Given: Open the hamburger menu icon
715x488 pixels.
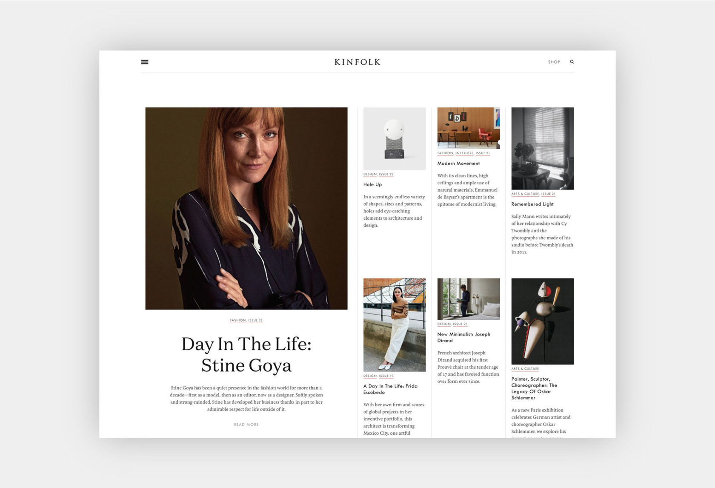Looking at the screenshot, I should tap(145, 62).
